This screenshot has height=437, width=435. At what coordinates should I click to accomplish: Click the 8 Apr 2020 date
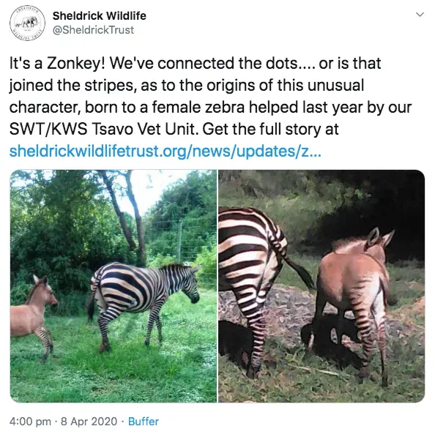(x=89, y=422)
